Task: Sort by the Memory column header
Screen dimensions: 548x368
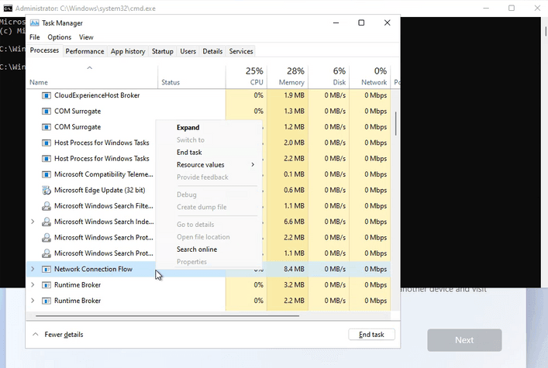Action: coord(288,77)
